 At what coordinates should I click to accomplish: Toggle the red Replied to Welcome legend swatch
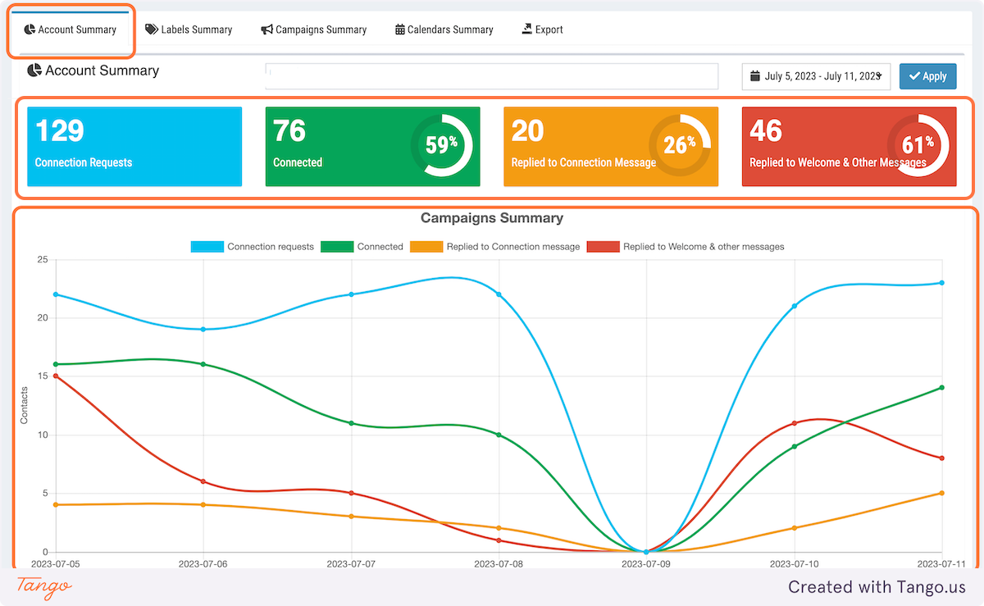point(602,246)
